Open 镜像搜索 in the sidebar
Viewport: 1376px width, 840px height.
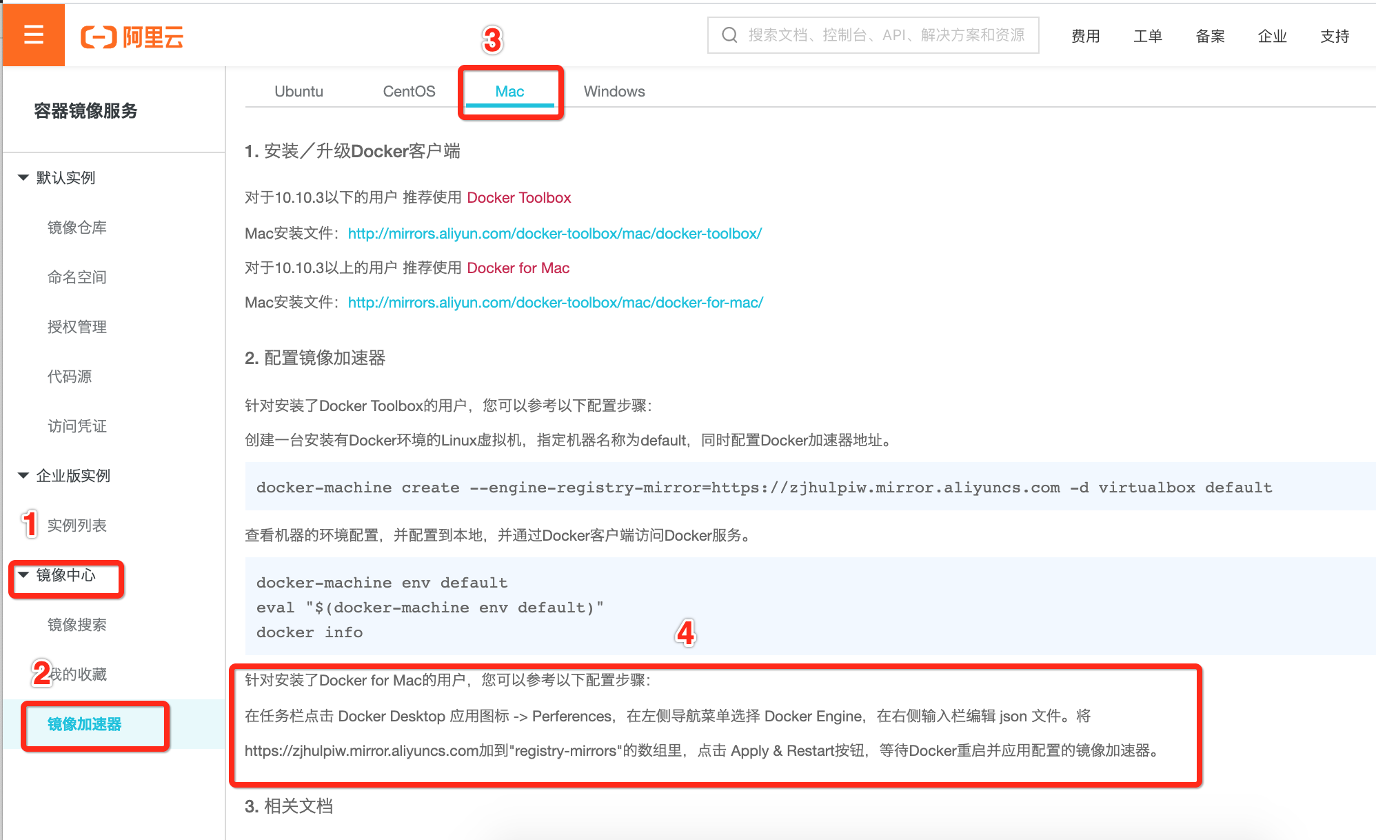point(77,625)
